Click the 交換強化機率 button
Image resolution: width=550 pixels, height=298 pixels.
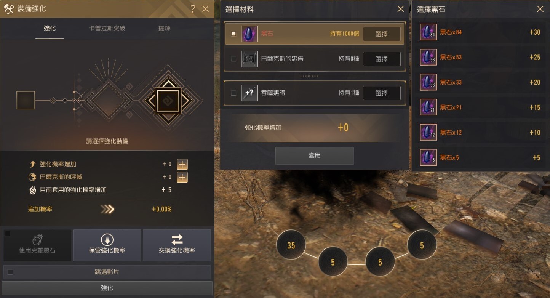point(177,245)
